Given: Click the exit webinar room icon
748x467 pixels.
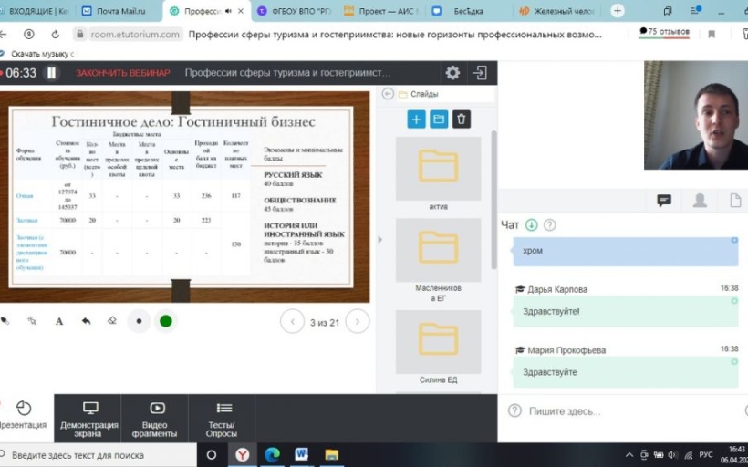Looking at the screenshot, I should coord(480,73).
